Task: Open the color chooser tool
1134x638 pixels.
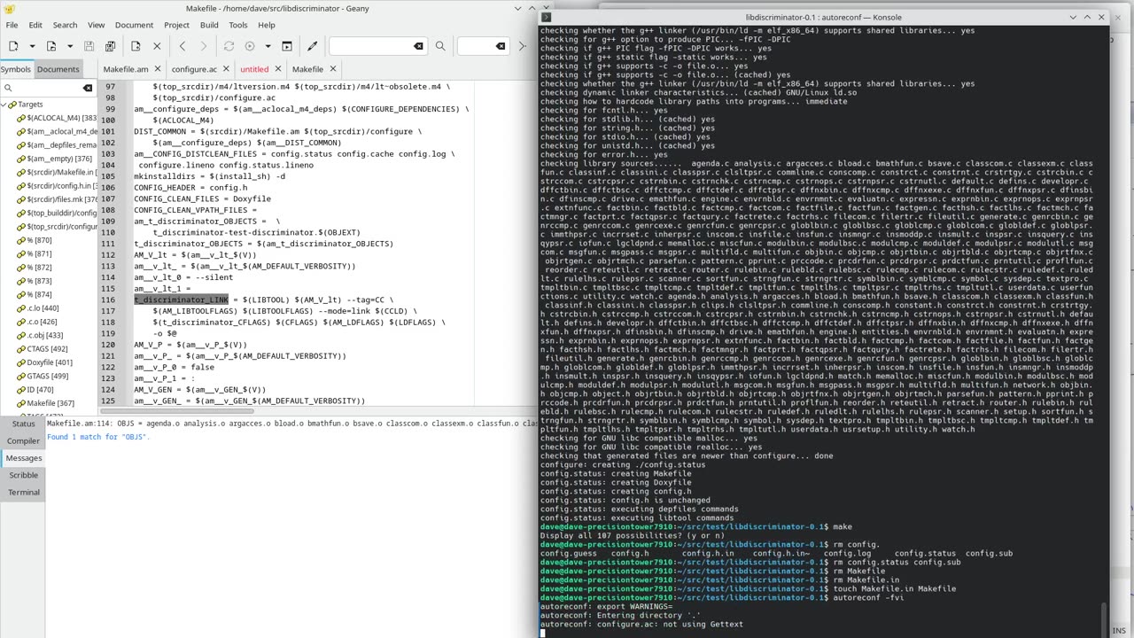Action: (x=312, y=46)
